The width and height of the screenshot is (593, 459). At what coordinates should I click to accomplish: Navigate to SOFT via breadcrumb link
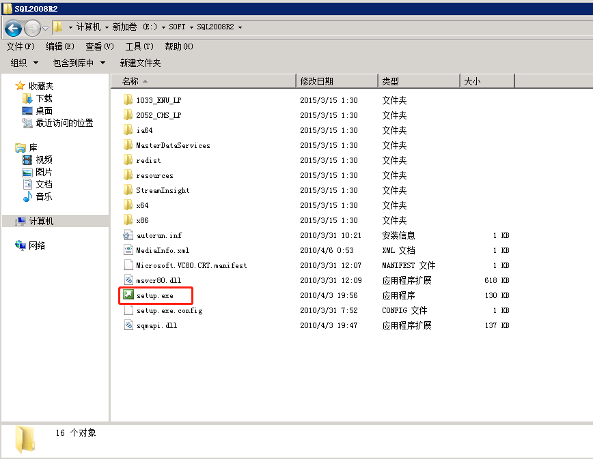pyautogui.click(x=176, y=29)
